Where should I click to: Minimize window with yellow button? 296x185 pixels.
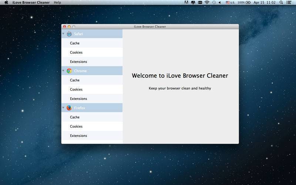pyautogui.click(x=69, y=27)
